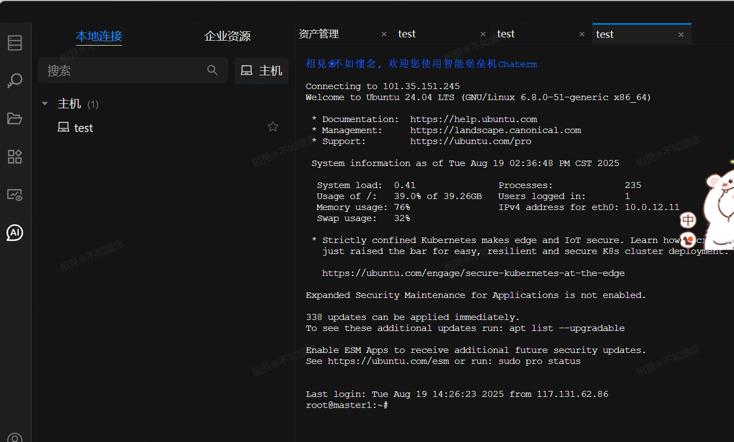Focus the 搜索 input field
This screenshot has height=442, width=734.
pyautogui.click(x=124, y=71)
